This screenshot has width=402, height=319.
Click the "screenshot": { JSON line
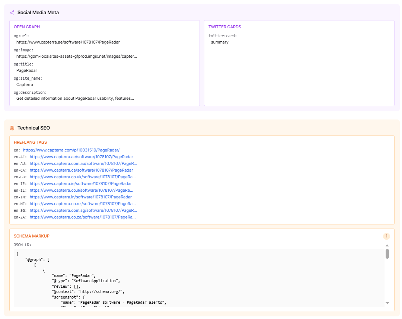[68, 297]
